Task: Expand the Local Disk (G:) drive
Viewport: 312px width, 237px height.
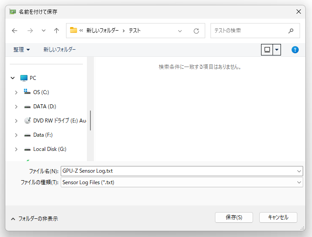Action: [16, 149]
